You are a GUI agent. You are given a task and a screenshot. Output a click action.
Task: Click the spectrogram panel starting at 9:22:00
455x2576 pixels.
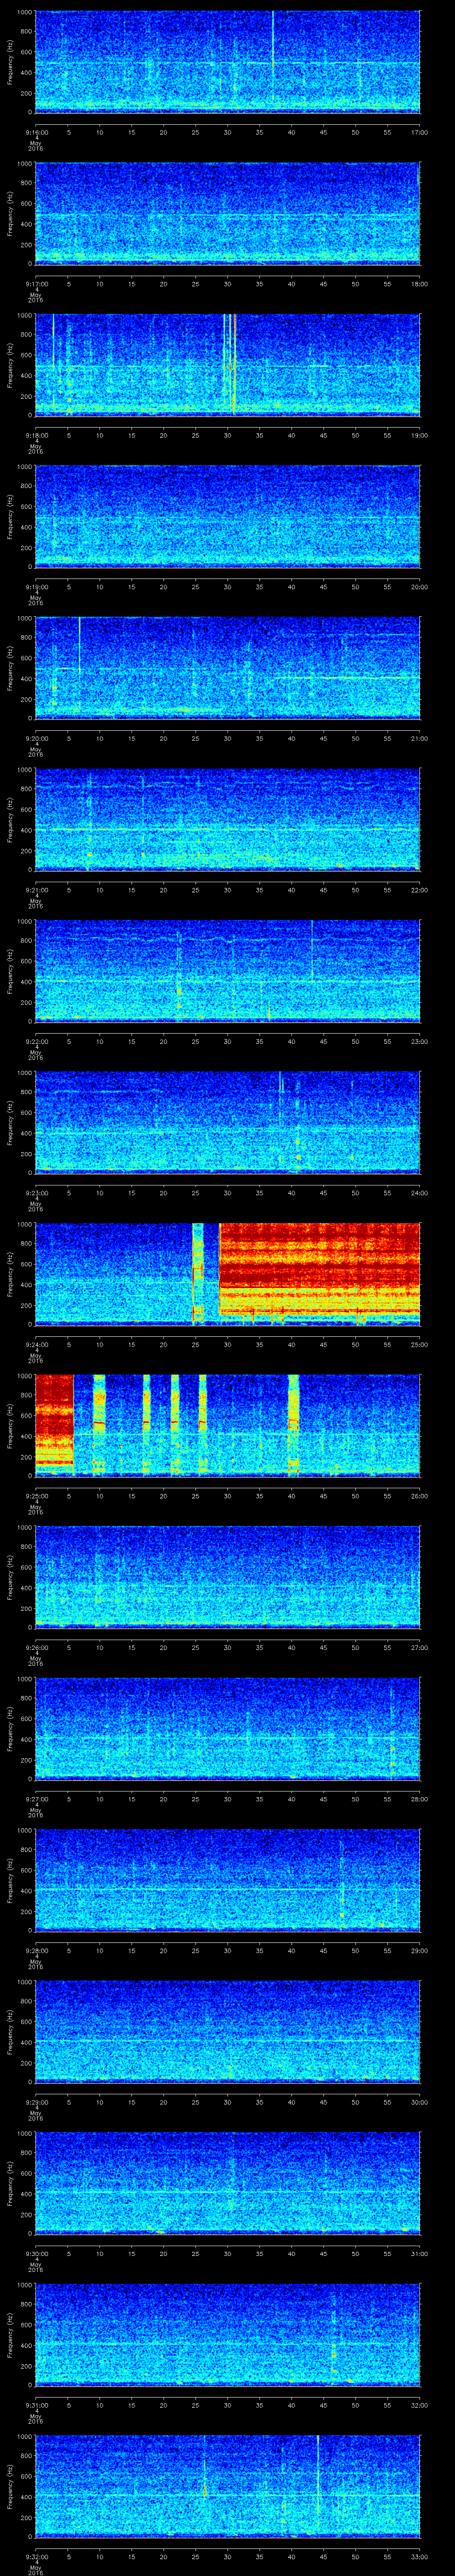227,971
